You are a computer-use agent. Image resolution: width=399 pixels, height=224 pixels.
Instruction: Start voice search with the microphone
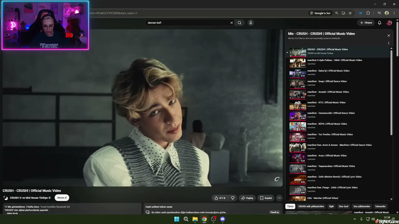pos(251,23)
